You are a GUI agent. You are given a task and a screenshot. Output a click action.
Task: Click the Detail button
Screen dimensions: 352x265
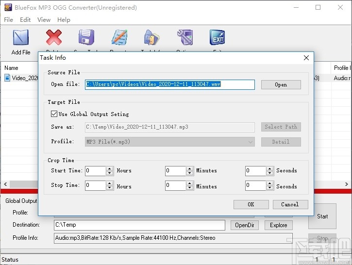tap(281, 142)
